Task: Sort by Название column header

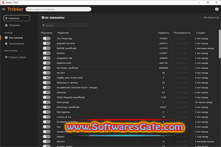Action: coord(63,33)
